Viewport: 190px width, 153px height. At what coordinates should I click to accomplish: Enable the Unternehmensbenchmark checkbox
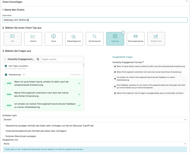4,131
